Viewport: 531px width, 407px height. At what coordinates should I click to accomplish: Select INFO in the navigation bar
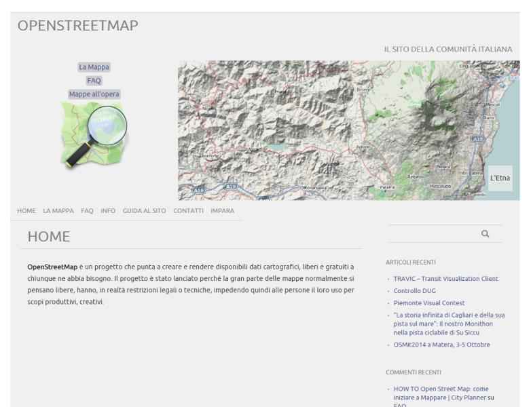pos(108,210)
